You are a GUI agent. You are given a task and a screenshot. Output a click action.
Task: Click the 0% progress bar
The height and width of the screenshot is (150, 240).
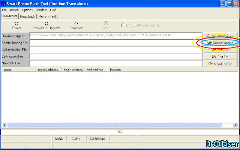coord(120,132)
